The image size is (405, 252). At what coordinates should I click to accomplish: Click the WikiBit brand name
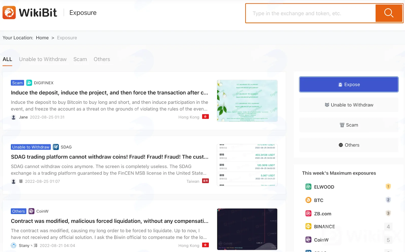tap(38, 13)
